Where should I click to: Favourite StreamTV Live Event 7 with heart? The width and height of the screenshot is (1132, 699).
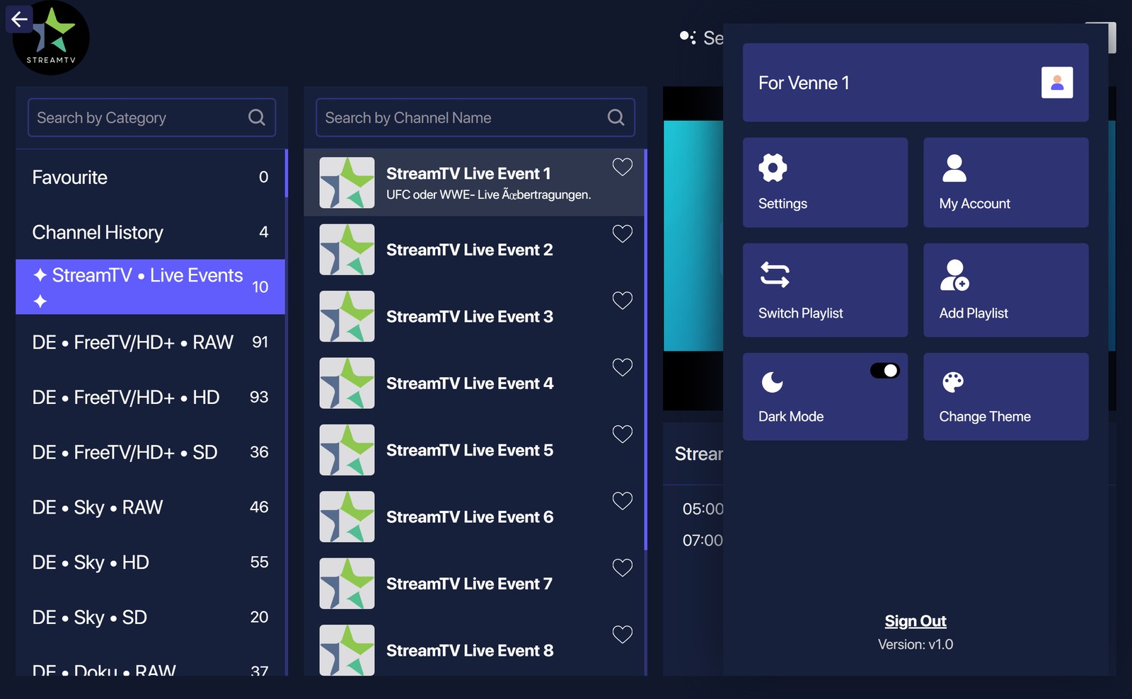(622, 567)
